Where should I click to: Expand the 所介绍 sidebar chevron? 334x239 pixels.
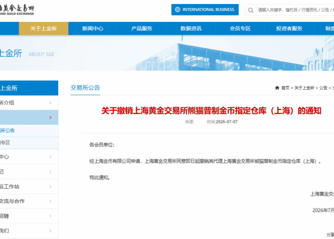[50, 103]
